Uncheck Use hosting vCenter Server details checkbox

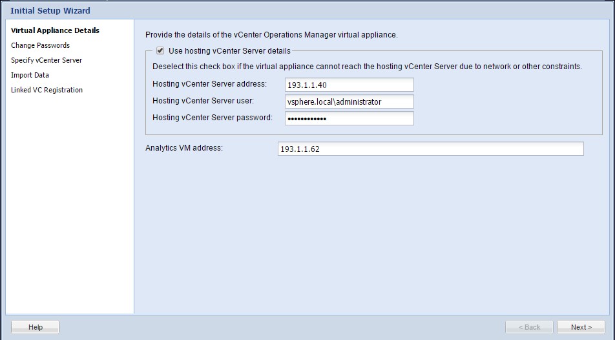[x=160, y=50]
